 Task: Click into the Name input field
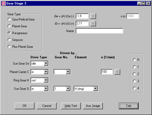tap(100, 31)
